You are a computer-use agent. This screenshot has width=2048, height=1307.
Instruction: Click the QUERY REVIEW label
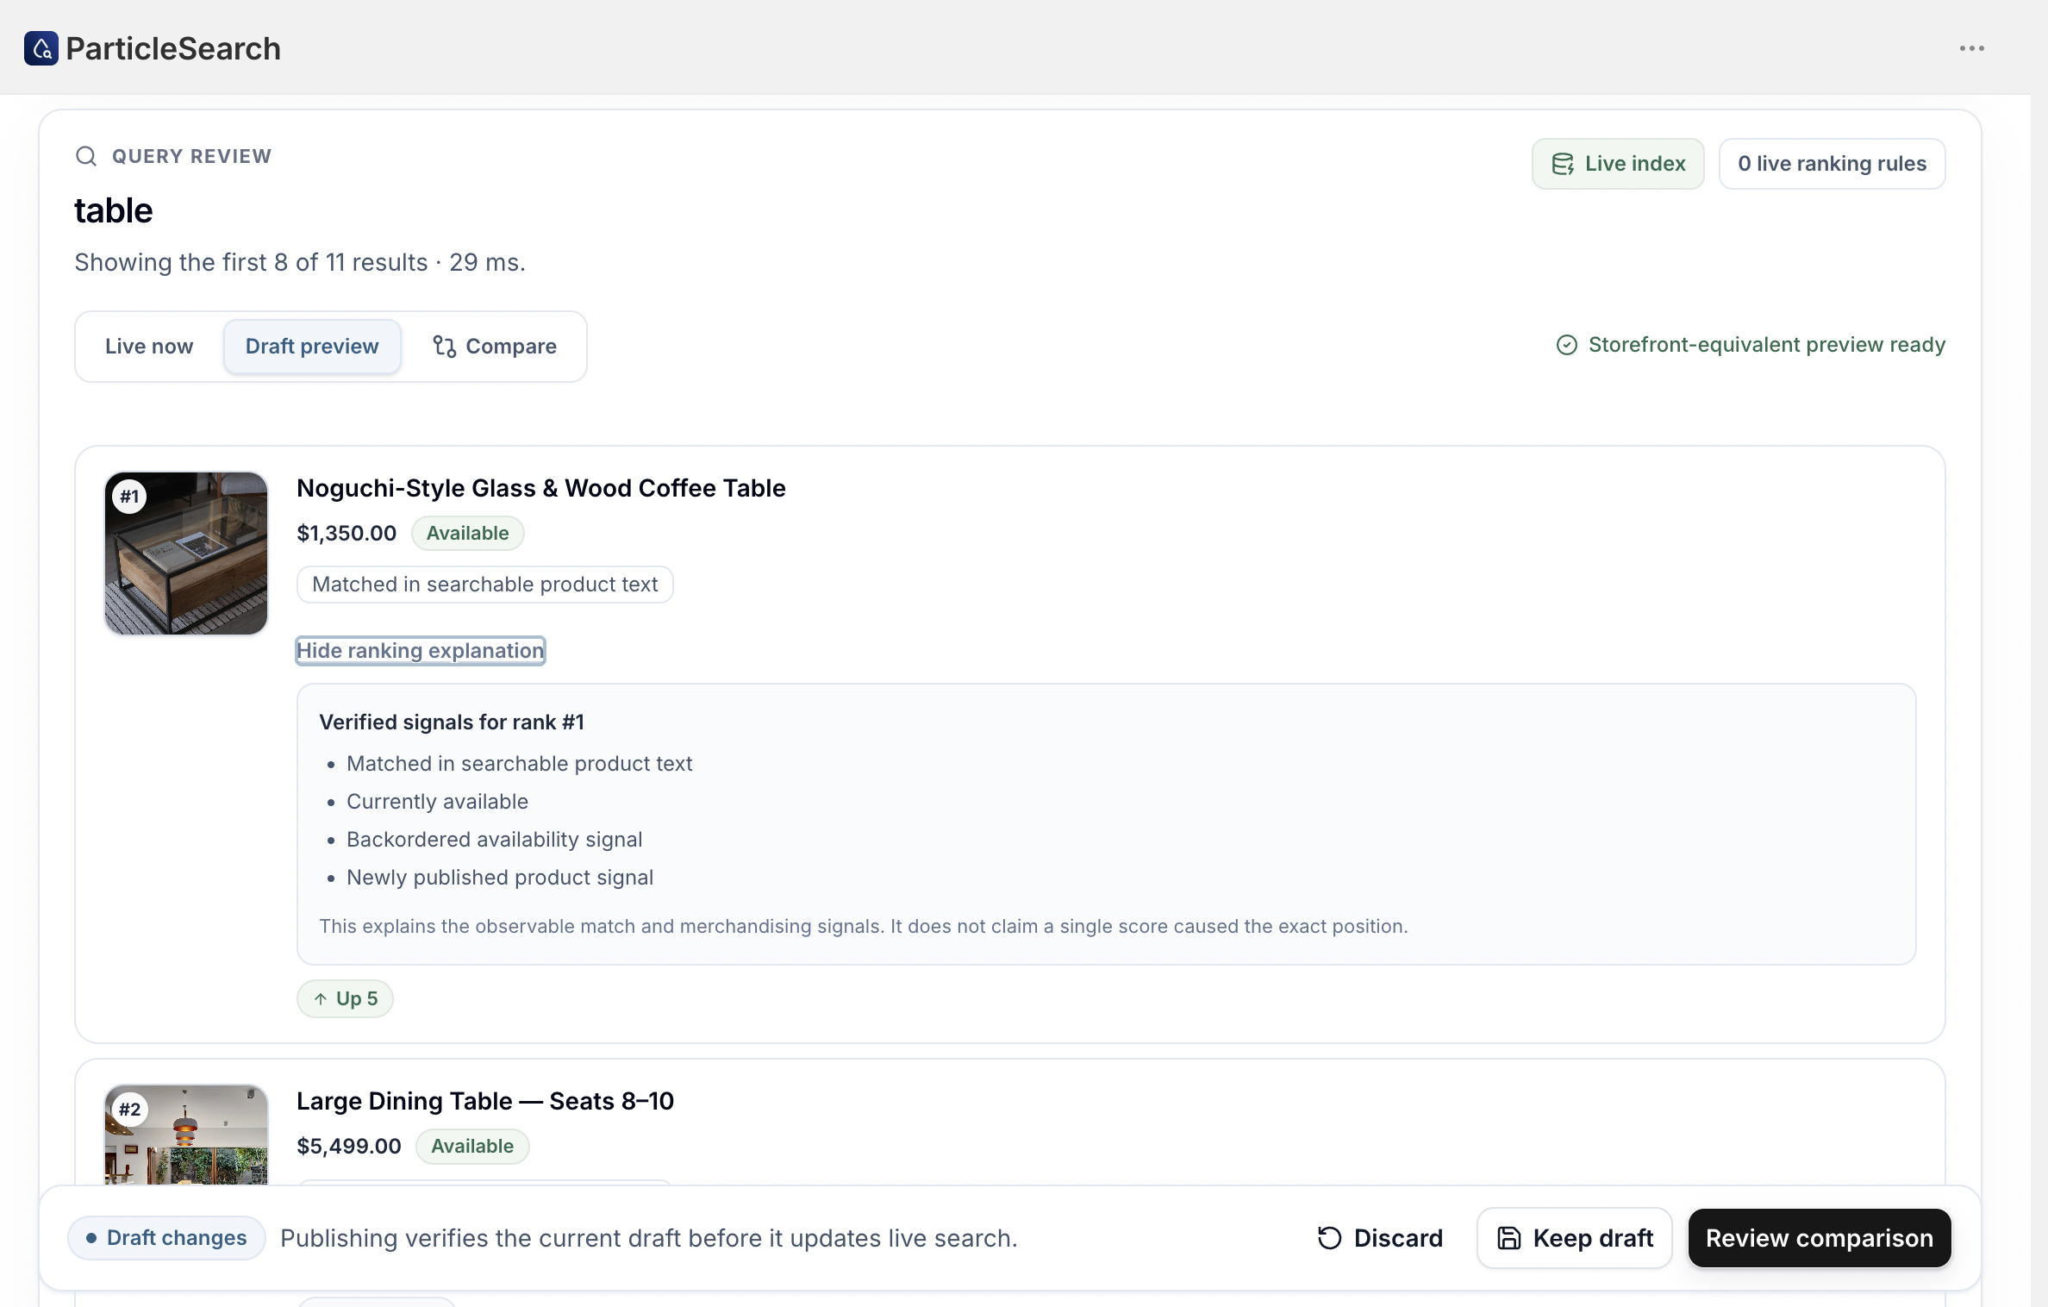(x=191, y=156)
